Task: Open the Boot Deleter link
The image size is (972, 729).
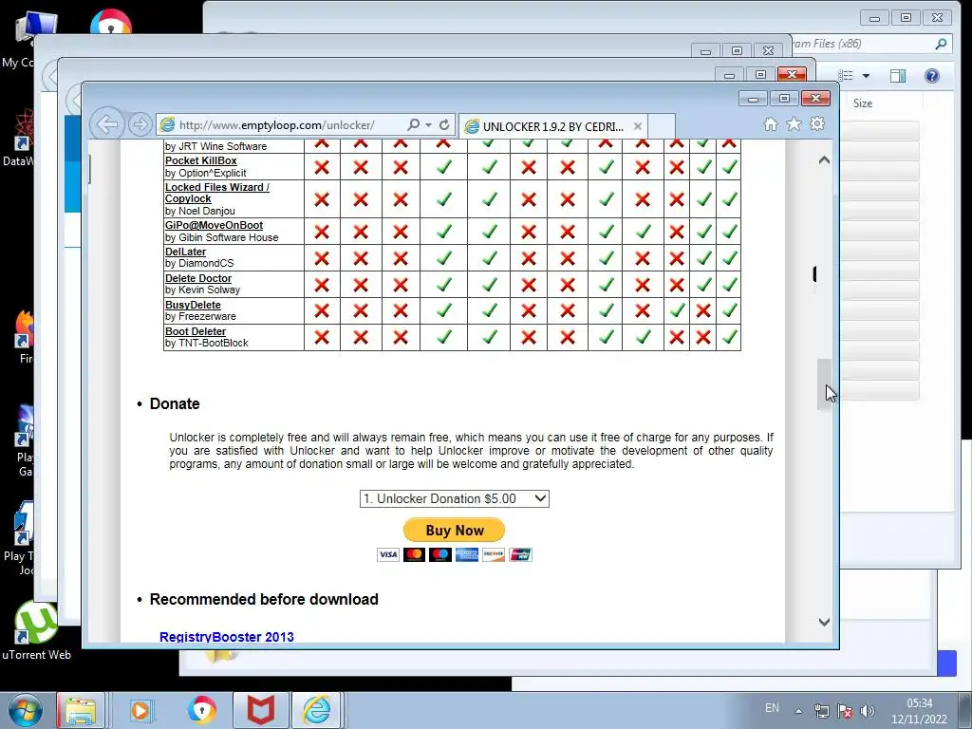Action: [x=196, y=331]
